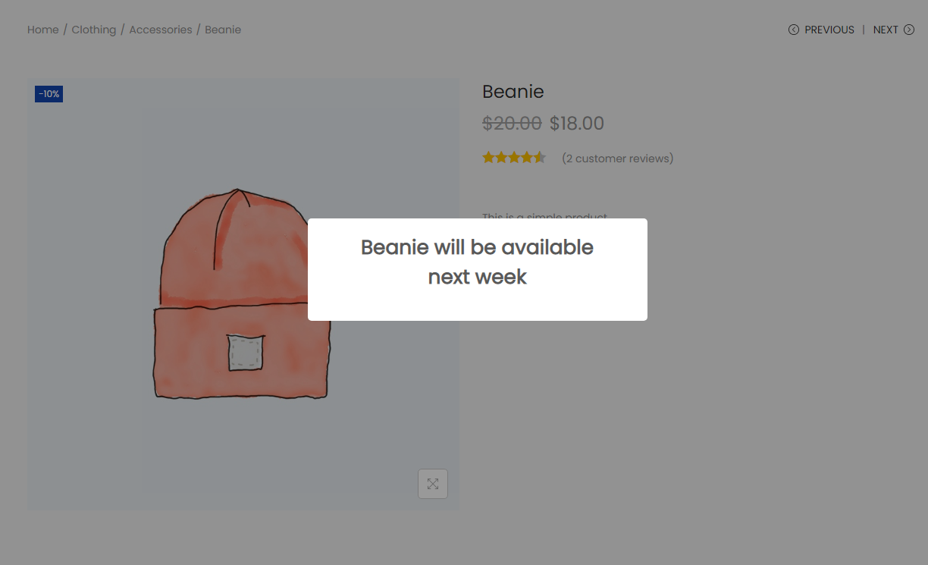Click the circled right arrow beside NEXT

[909, 30]
